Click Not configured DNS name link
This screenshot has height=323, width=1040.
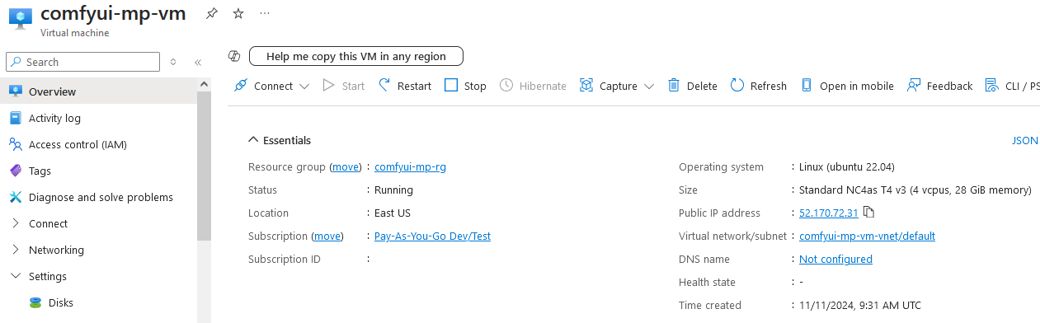[835, 259]
